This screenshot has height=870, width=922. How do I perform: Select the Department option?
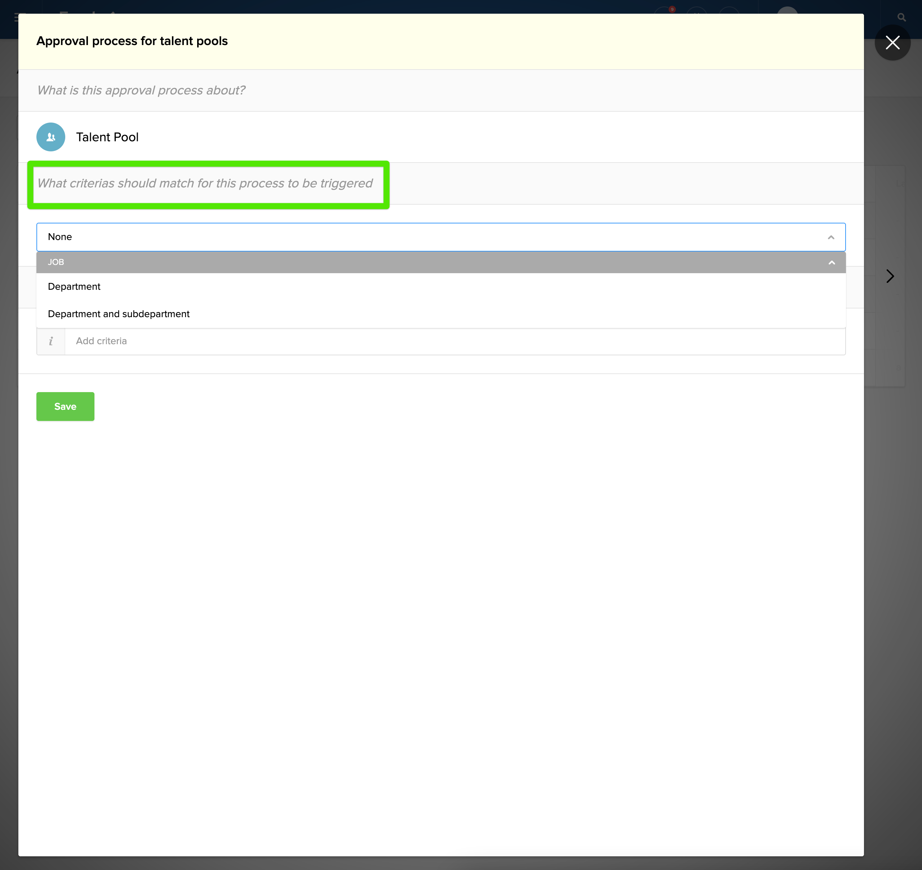(x=74, y=287)
